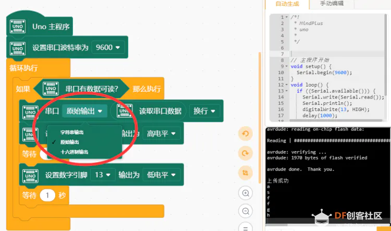Choose 字符串输出 from the dropdown menu

click(72, 132)
